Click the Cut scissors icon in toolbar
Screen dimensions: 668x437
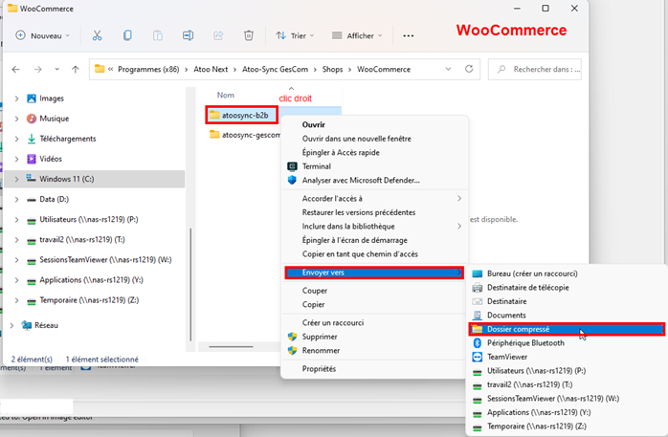click(x=97, y=35)
